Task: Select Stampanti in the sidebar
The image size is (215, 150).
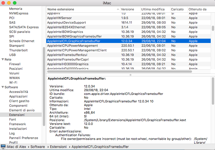Action: [x=17, y=46]
